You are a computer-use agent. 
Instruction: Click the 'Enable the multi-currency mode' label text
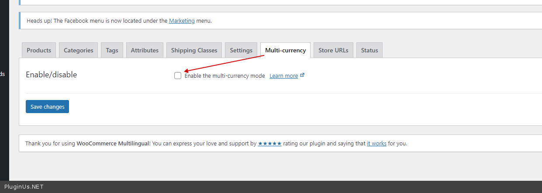click(x=224, y=76)
